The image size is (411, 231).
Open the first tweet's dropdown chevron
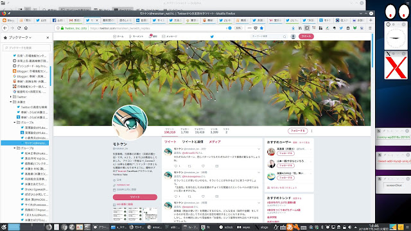coord(259,149)
